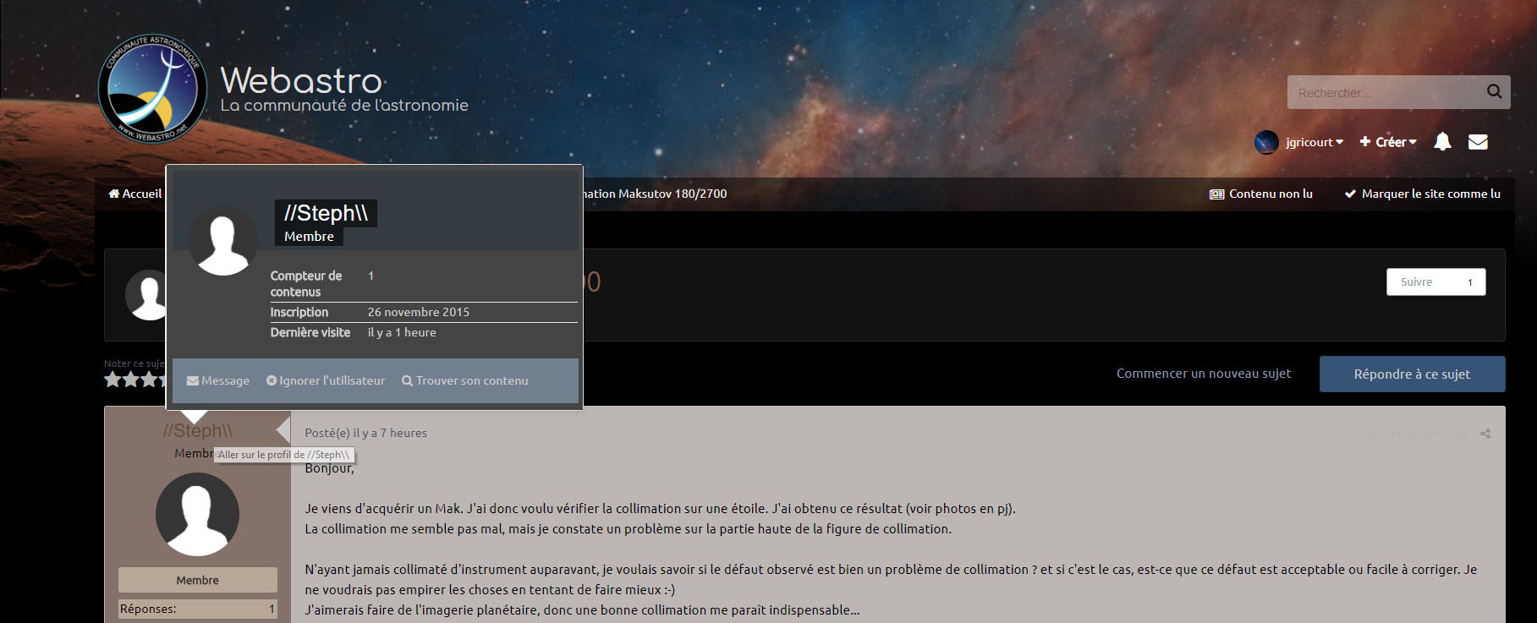Click Message in the user hover card
The height and width of the screenshot is (623, 1537).
218,380
